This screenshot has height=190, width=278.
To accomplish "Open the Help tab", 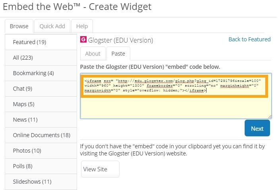I will [82, 26].
